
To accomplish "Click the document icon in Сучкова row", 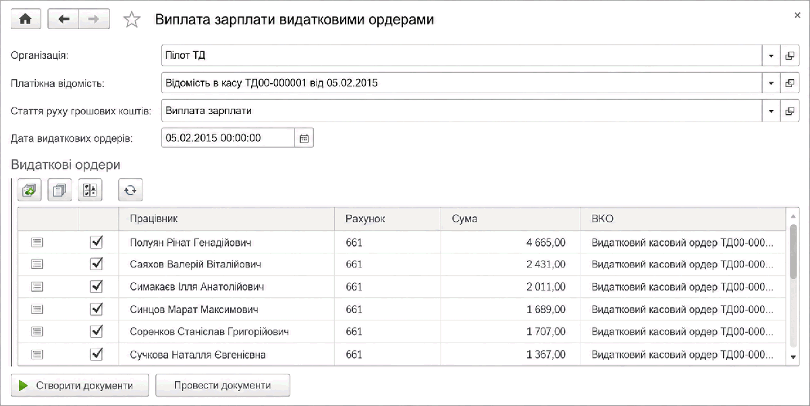I will tap(36, 354).
